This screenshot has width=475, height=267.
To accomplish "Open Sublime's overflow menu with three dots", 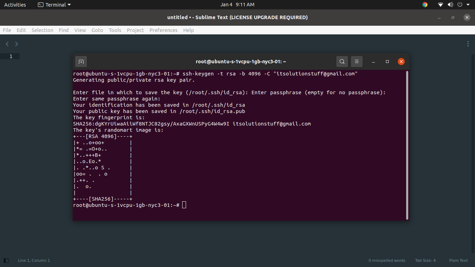I will coord(468,44).
